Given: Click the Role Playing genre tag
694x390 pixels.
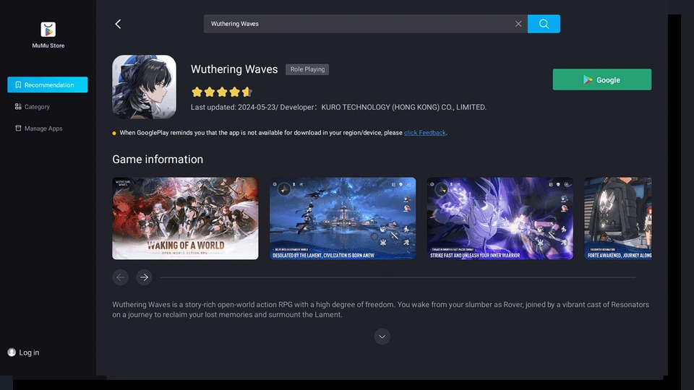Looking at the screenshot, I should point(307,69).
